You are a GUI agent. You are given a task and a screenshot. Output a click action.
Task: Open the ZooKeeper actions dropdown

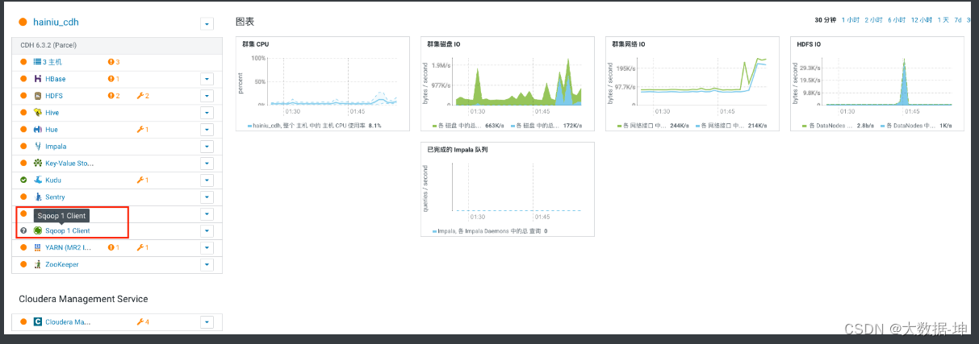pyautogui.click(x=207, y=264)
